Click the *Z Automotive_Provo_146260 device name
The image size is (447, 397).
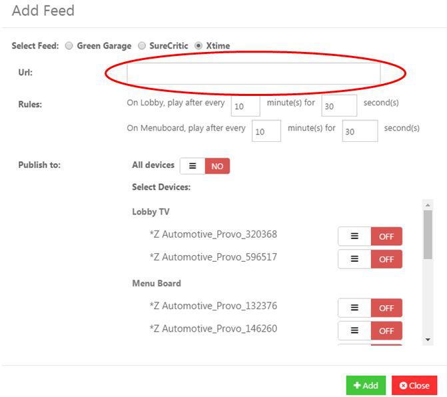coord(213,328)
